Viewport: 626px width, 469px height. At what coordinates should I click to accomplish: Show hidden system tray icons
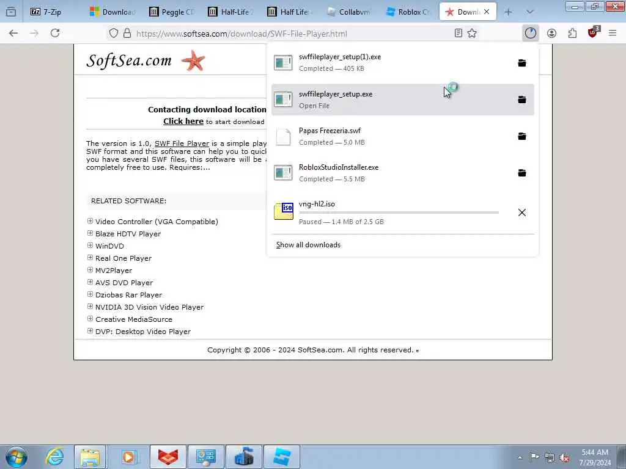[520, 457]
